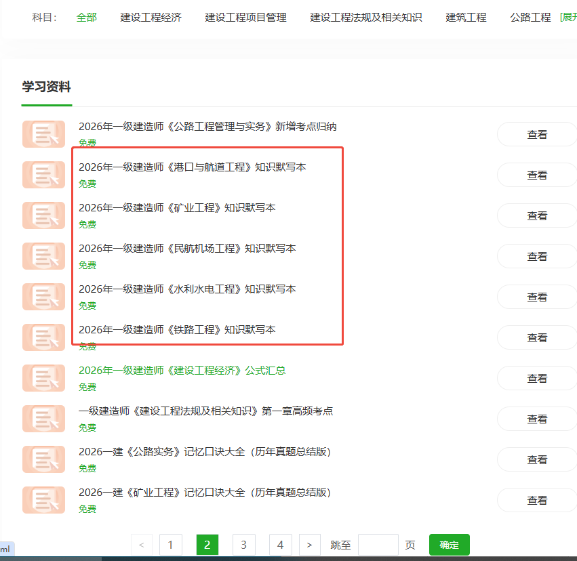Select the 全部 subject filter

tap(87, 18)
